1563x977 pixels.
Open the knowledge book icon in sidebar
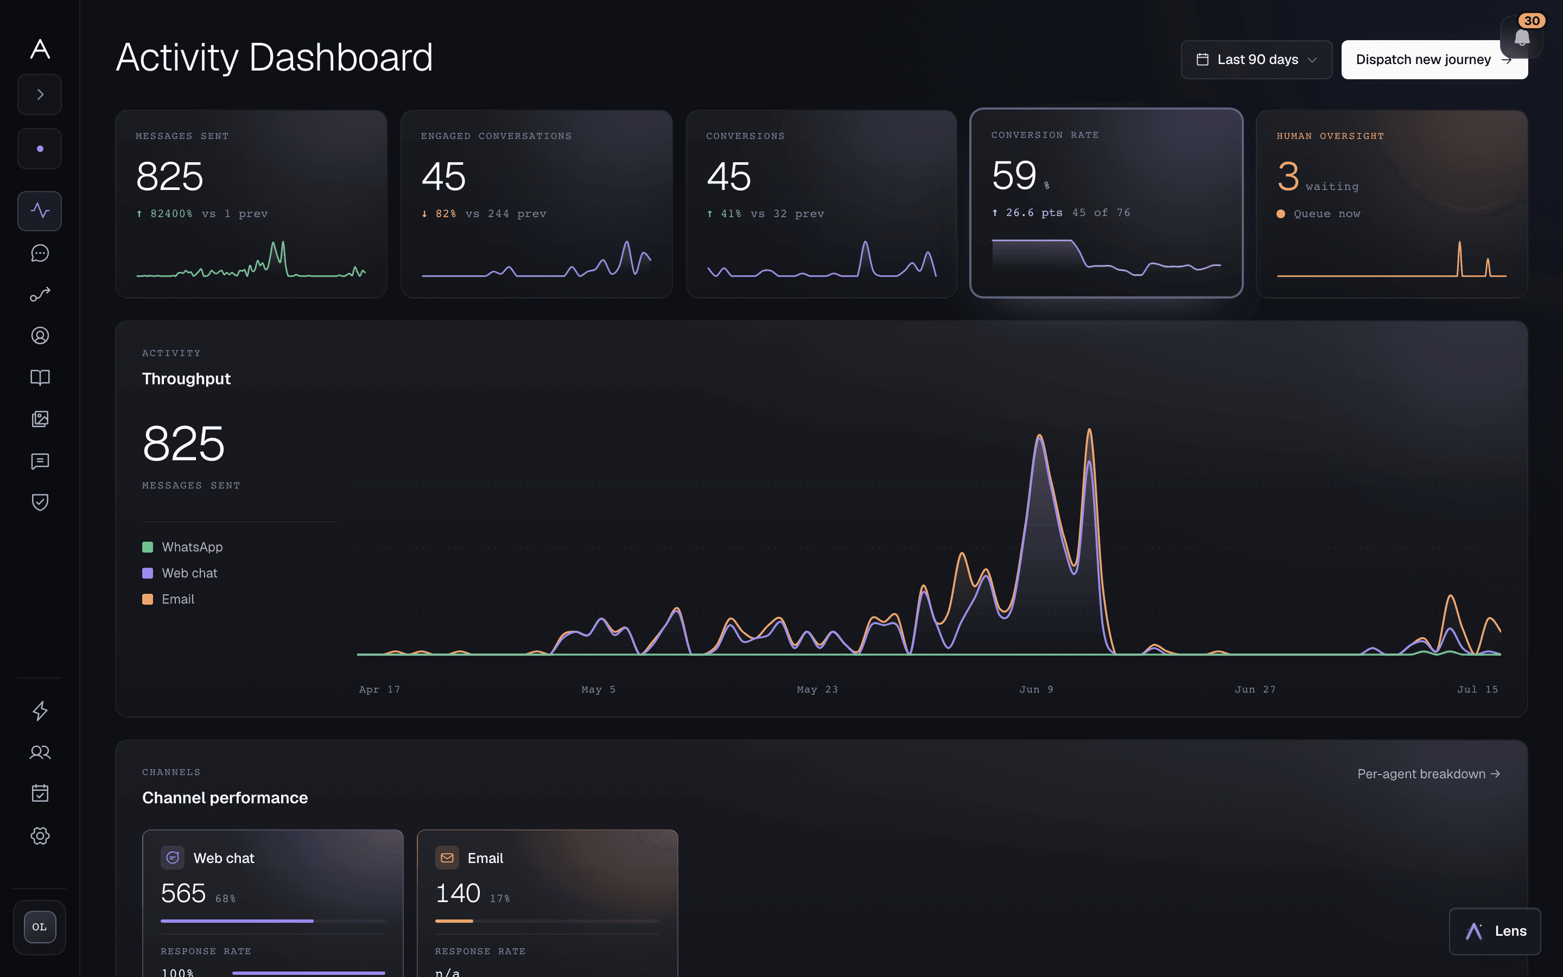click(x=40, y=377)
